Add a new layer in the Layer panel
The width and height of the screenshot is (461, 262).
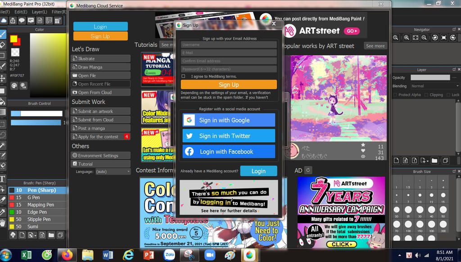pyautogui.click(x=396, y=161)
